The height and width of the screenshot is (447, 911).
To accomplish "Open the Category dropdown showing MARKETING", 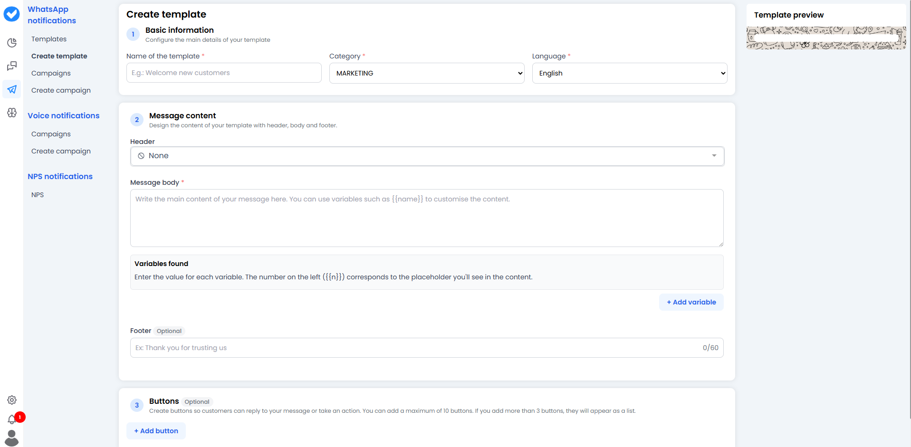I will (x=426, y=73).
